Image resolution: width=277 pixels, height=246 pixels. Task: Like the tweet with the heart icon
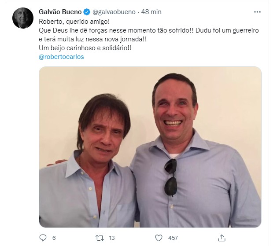pos(159,238)
